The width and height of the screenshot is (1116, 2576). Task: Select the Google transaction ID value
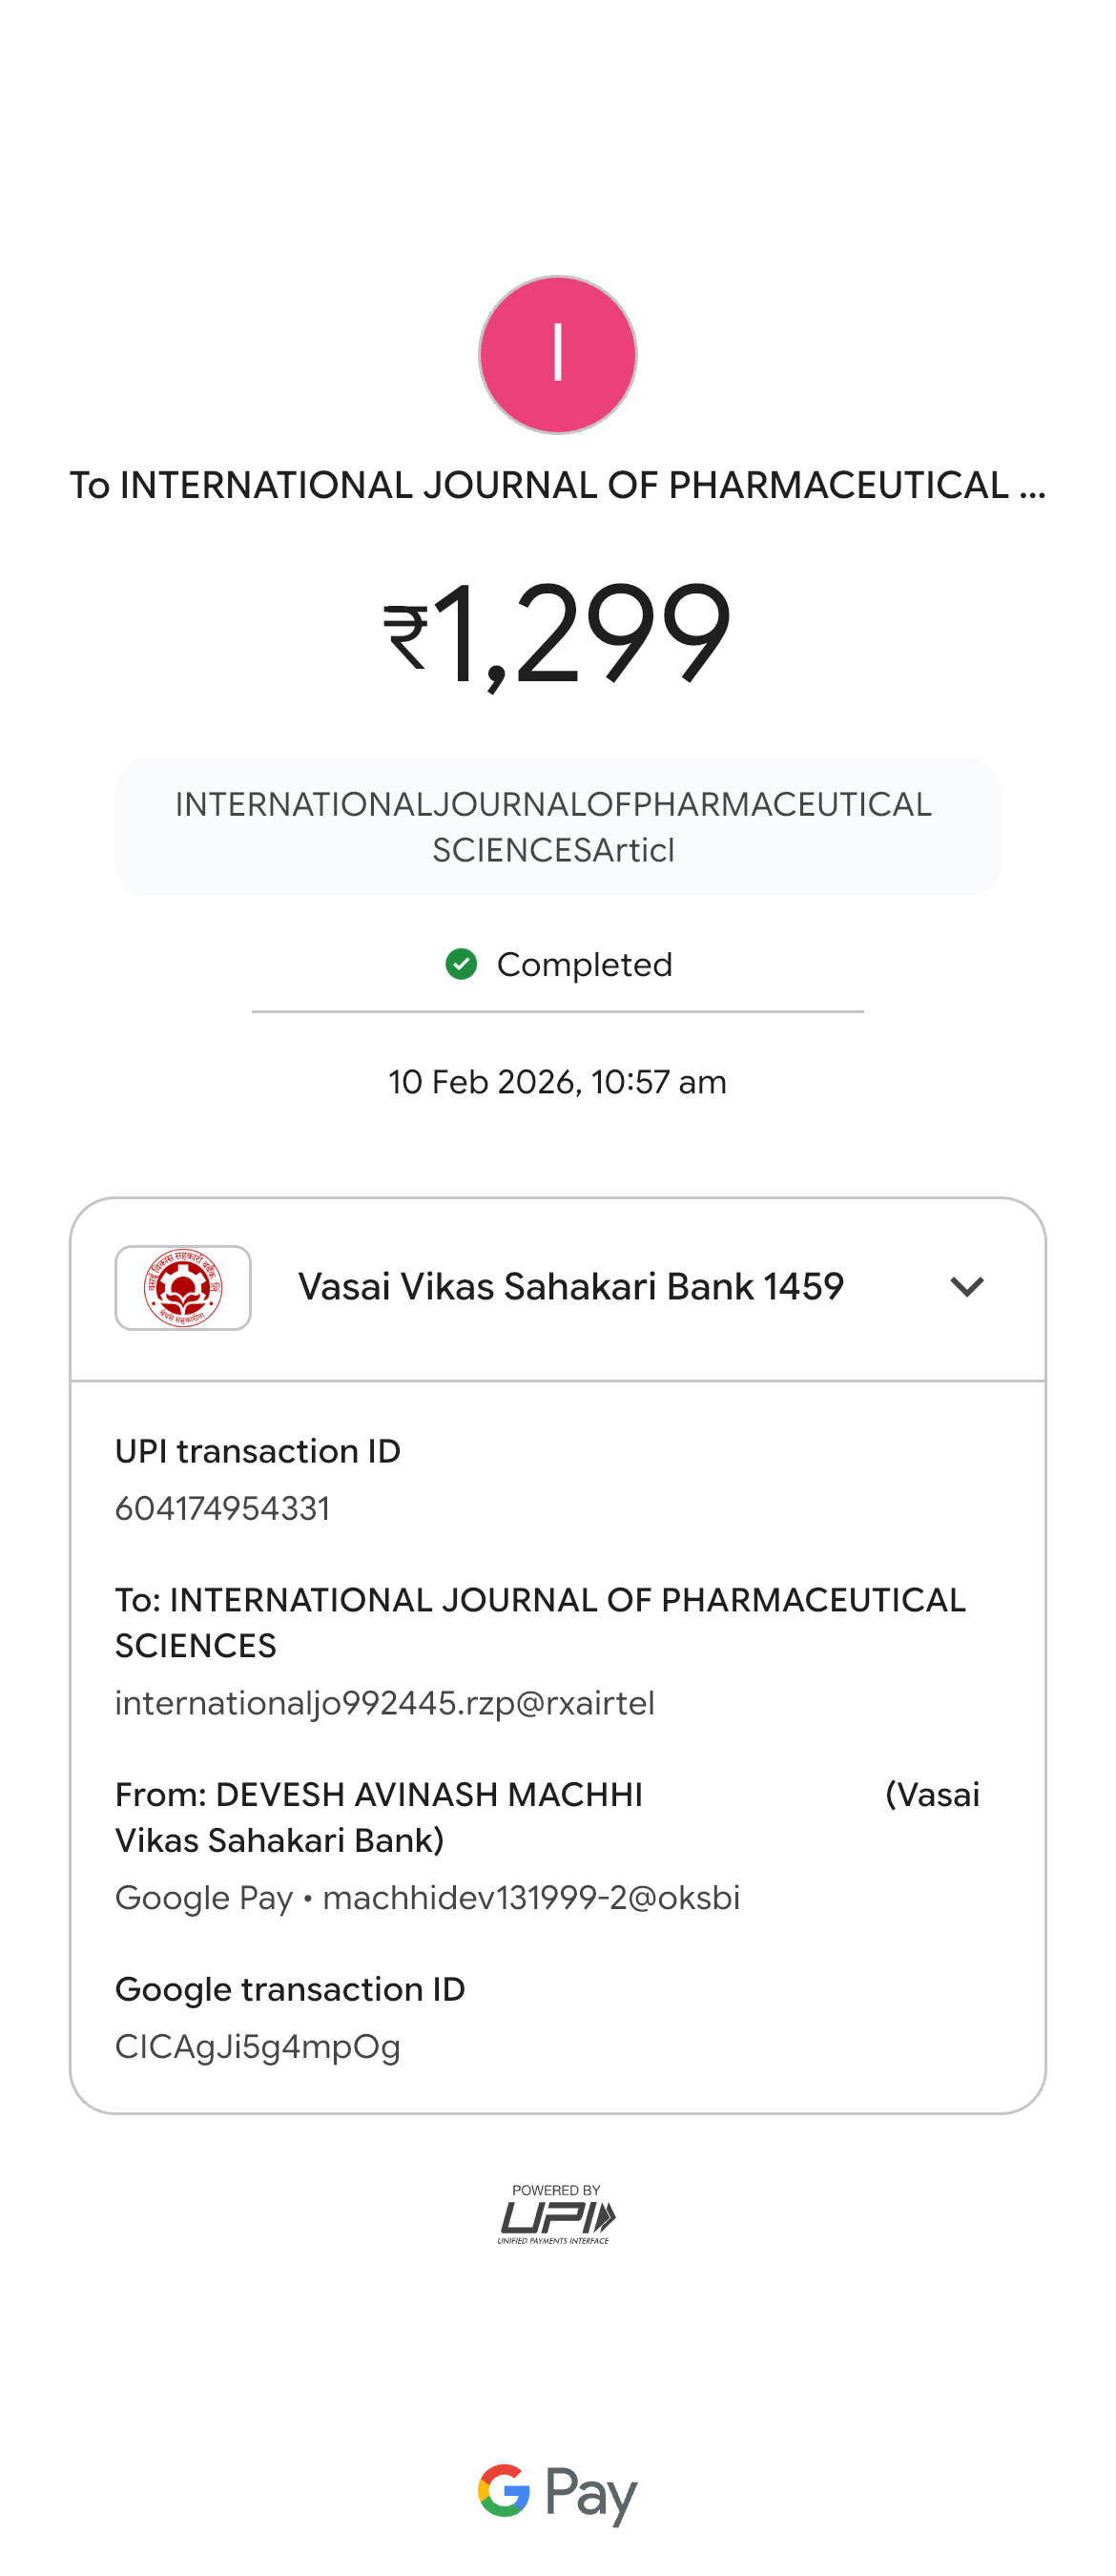tap(258, 2046)
